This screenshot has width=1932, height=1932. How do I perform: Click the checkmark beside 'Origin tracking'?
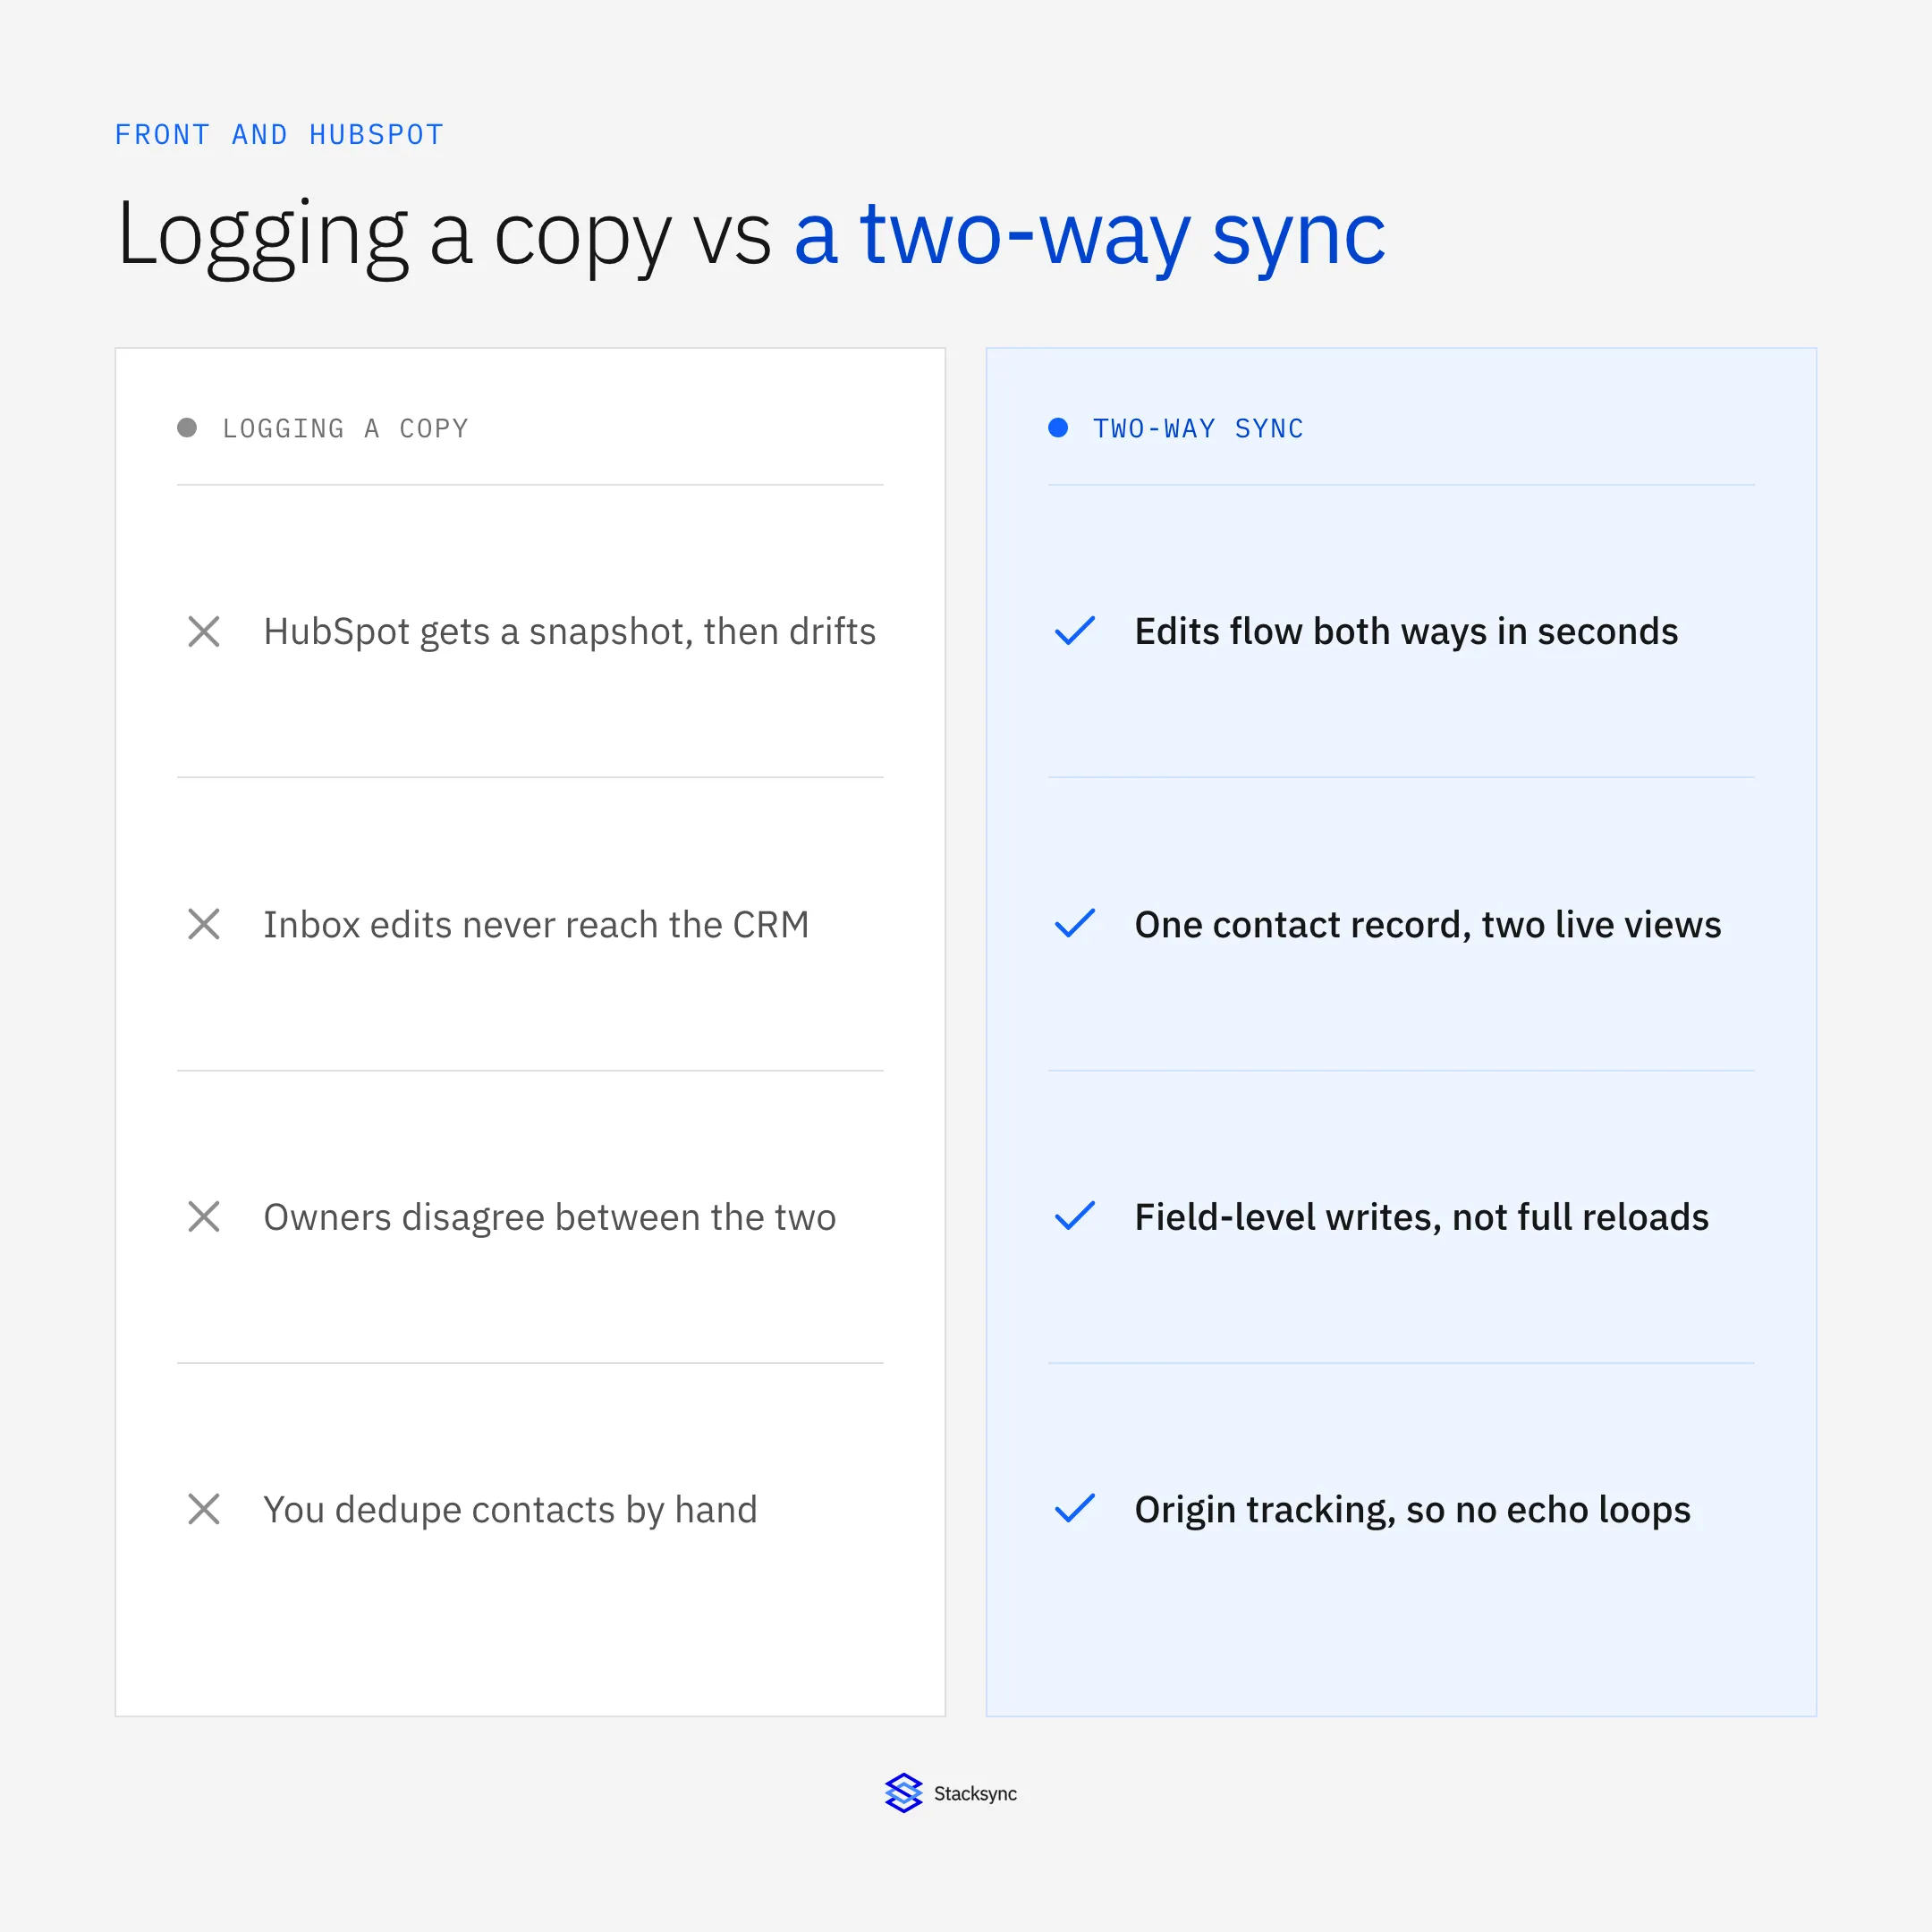click(1075, 1509)
